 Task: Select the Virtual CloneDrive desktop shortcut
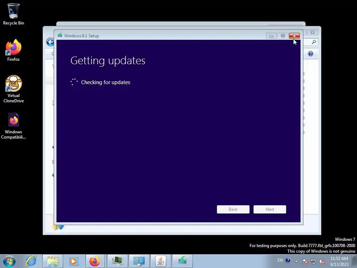point(14,89)
